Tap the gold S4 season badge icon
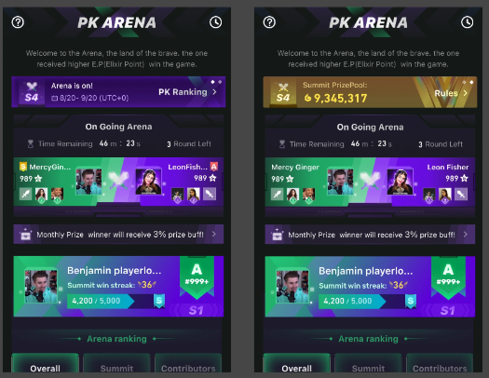Image resolution: width=489 pixels, height=378 pixels. pyautogui.click(x=283, y=92)
